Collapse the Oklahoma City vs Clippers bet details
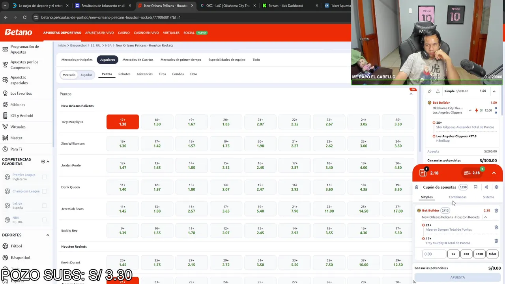The height and width of the screenshot is (284, 505). point(470,110)
